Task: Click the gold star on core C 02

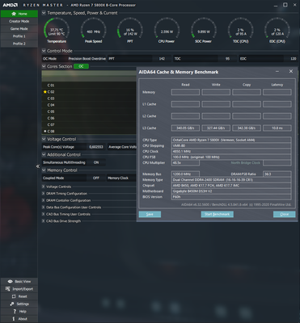Action: click(45, 92)
